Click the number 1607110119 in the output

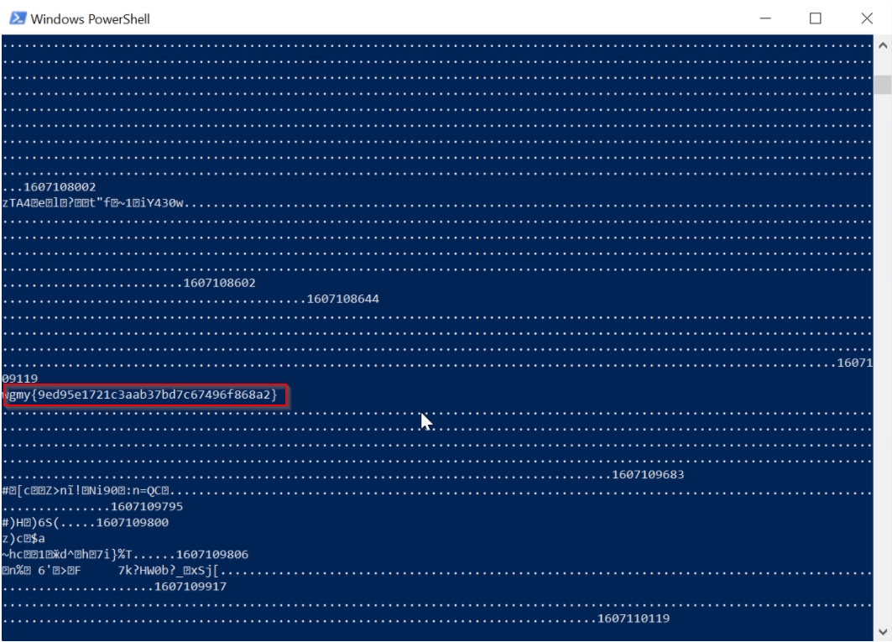click(633, 619)
